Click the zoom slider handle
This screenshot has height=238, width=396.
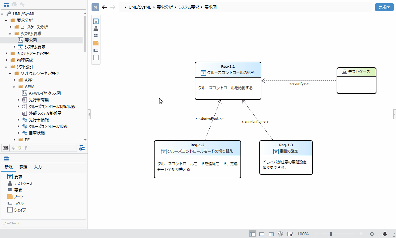[x=331, y=234]
